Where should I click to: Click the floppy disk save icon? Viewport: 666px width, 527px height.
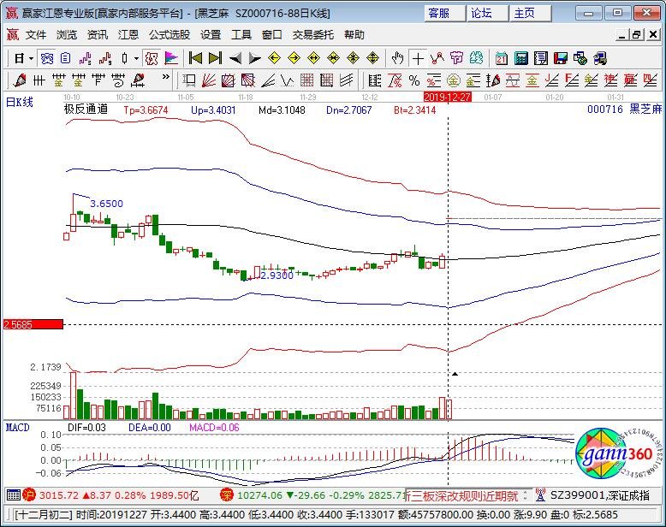[x=560, y=58]
